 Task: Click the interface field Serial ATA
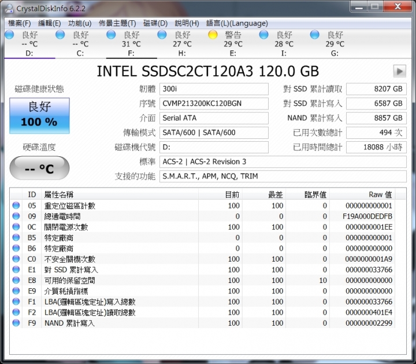point(214,118)
